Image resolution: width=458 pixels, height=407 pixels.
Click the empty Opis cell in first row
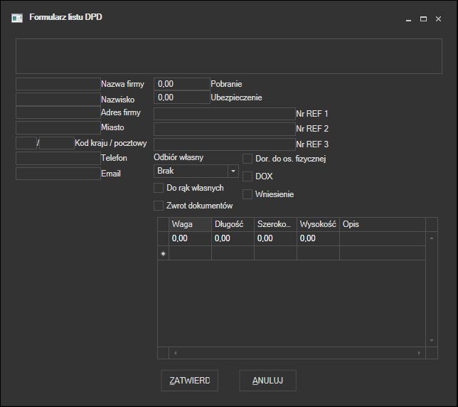pos(383,238)
